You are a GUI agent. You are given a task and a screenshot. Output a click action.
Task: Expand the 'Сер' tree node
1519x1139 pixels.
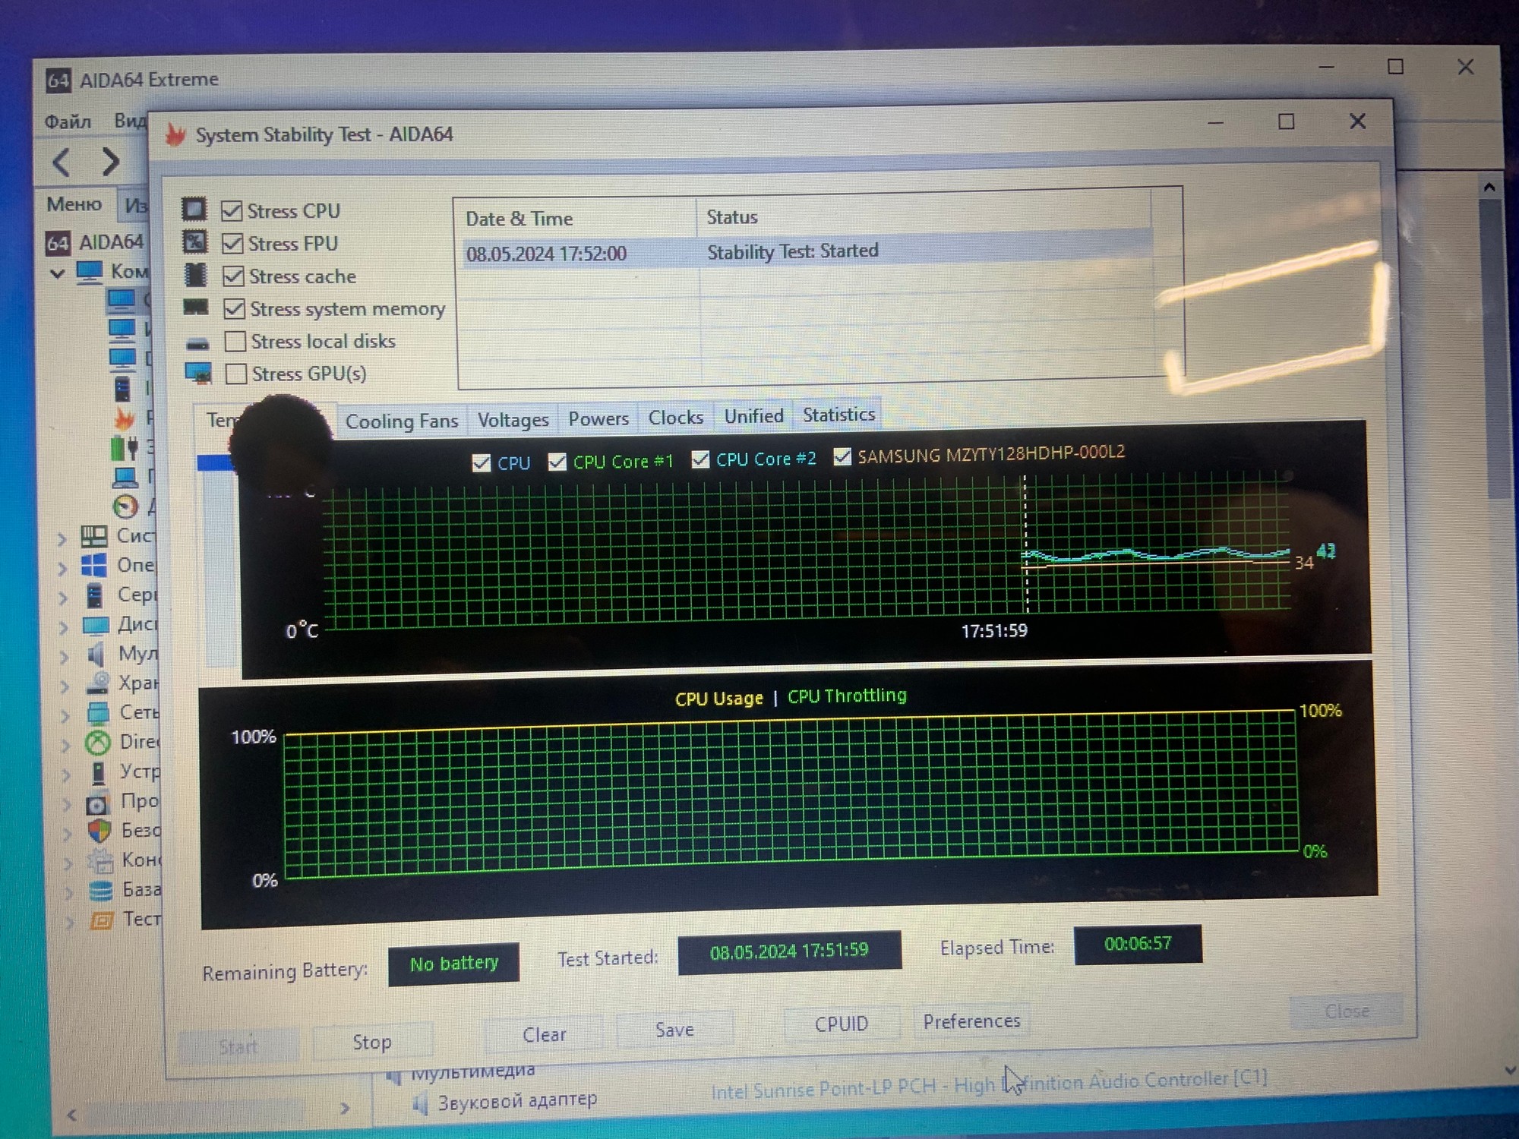pos(64,598)
